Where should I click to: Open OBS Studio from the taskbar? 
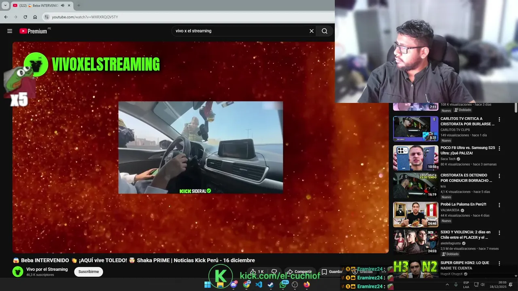[295, 285]
